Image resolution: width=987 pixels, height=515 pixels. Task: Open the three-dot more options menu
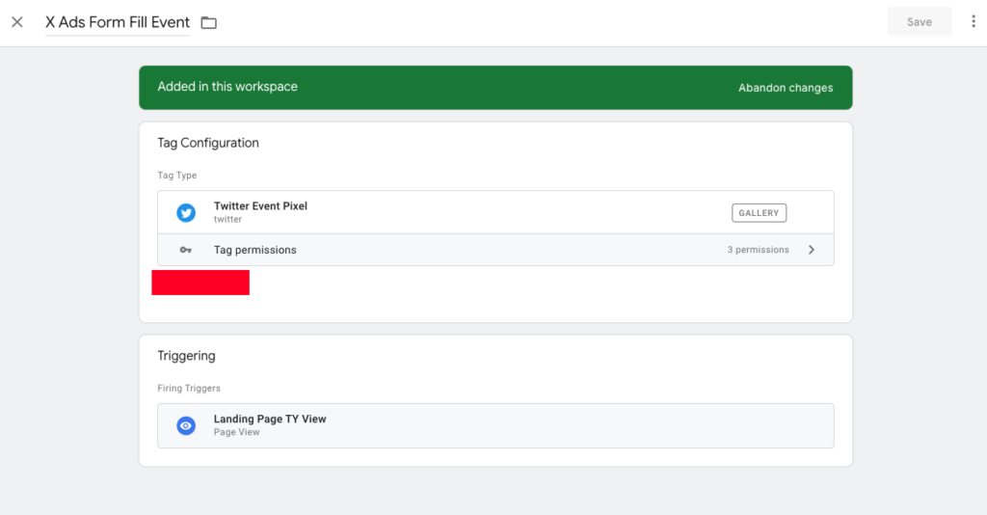point(974,21)
